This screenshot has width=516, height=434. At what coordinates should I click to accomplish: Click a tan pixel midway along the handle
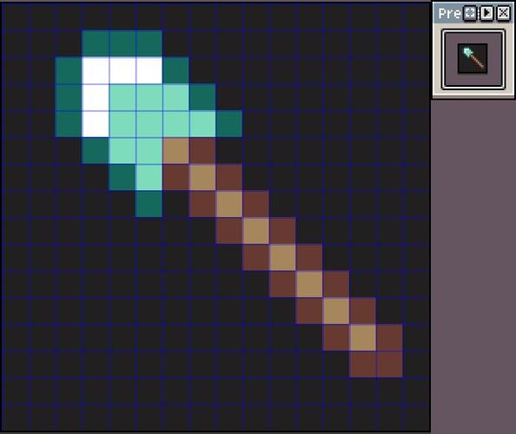point(256,231)
